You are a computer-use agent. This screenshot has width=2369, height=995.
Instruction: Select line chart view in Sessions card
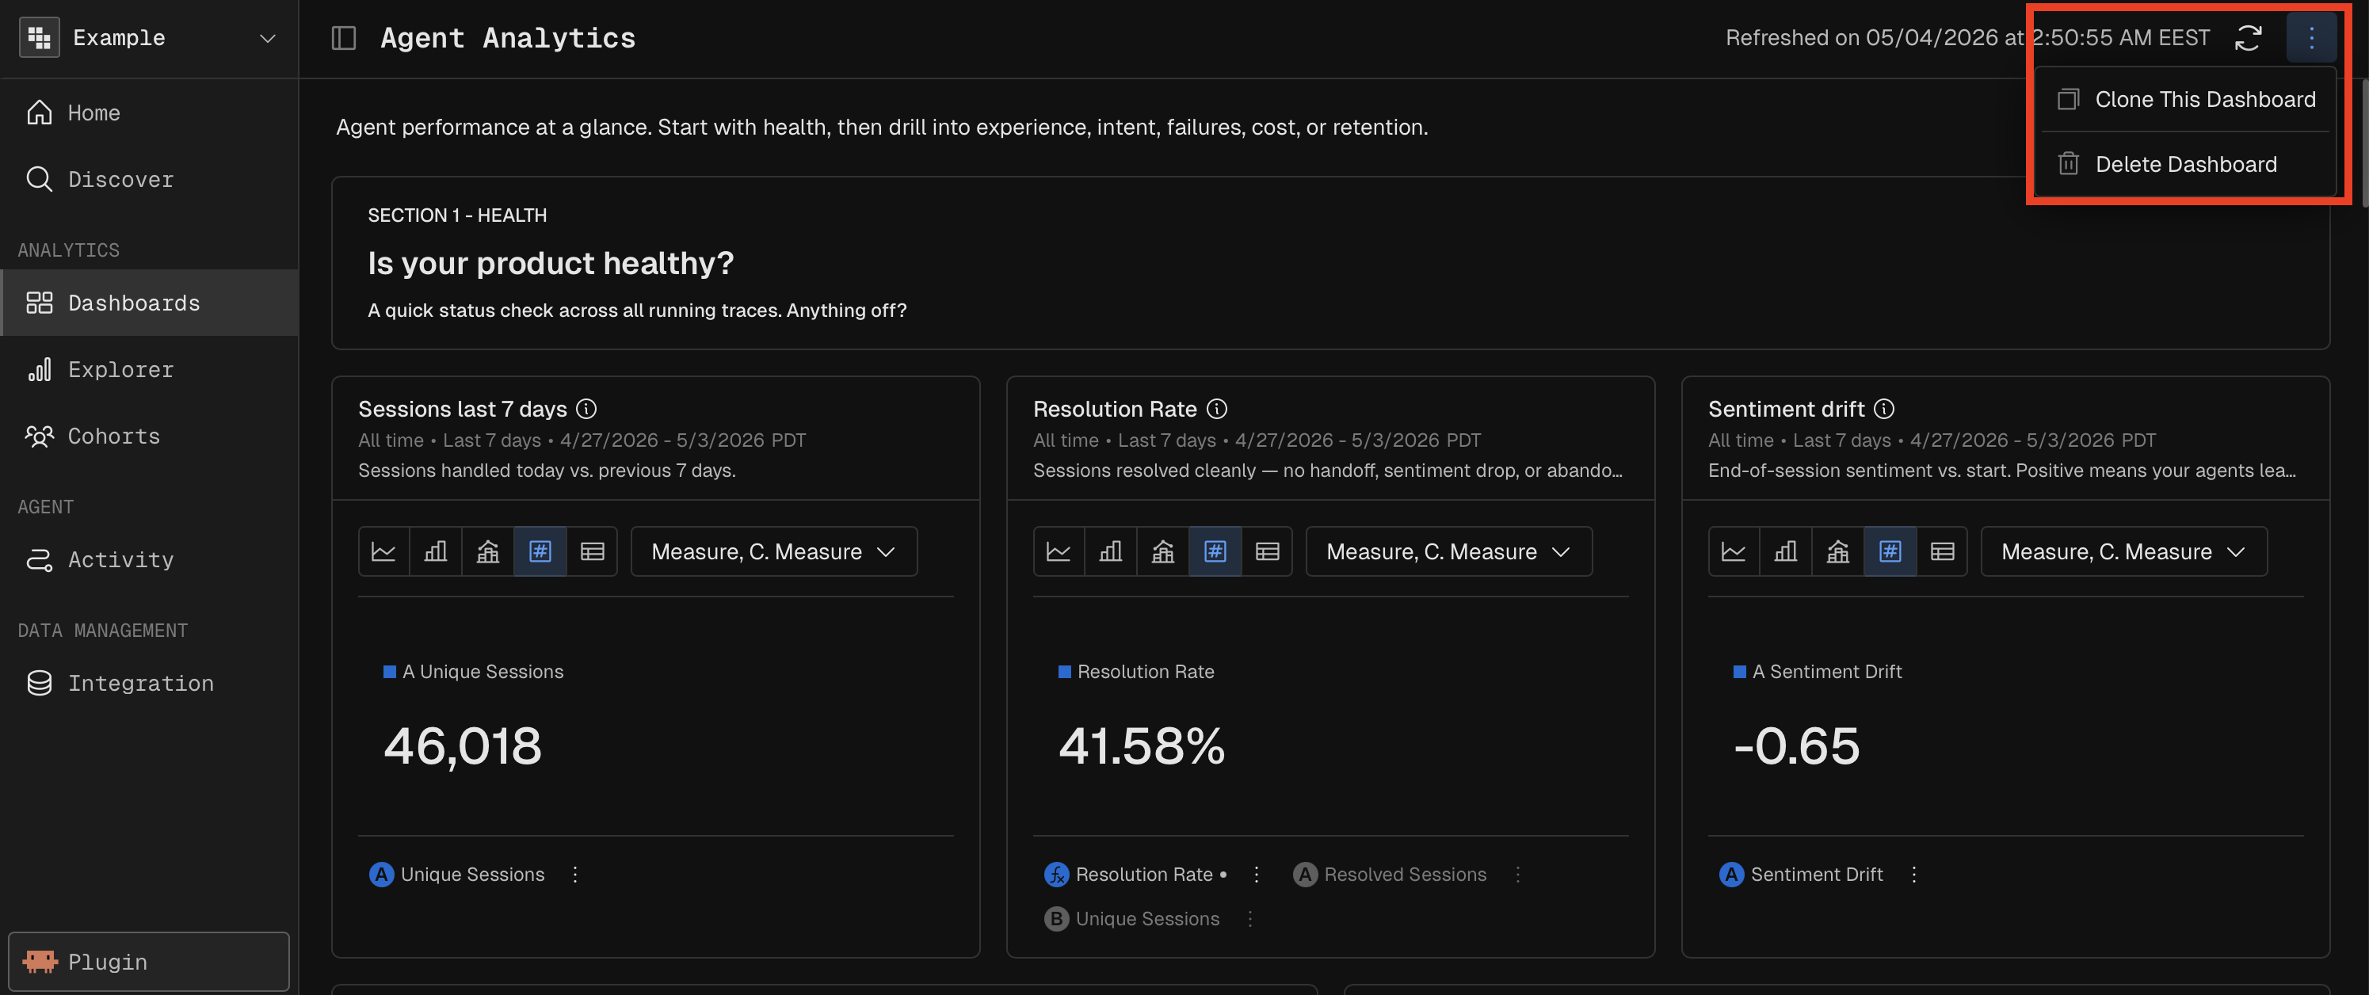pyautogui.click(x=383, y=551)
